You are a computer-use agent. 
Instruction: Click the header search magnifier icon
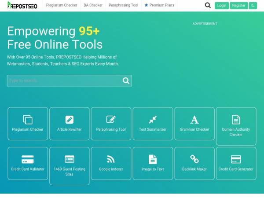coord(208,5)
